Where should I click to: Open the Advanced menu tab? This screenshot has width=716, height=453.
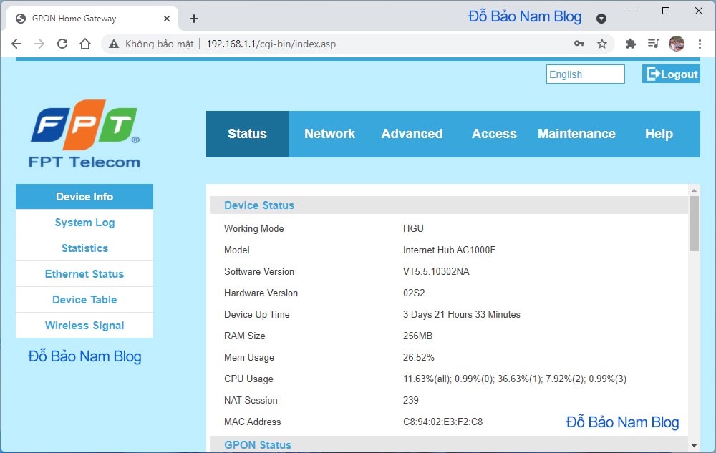412,134
